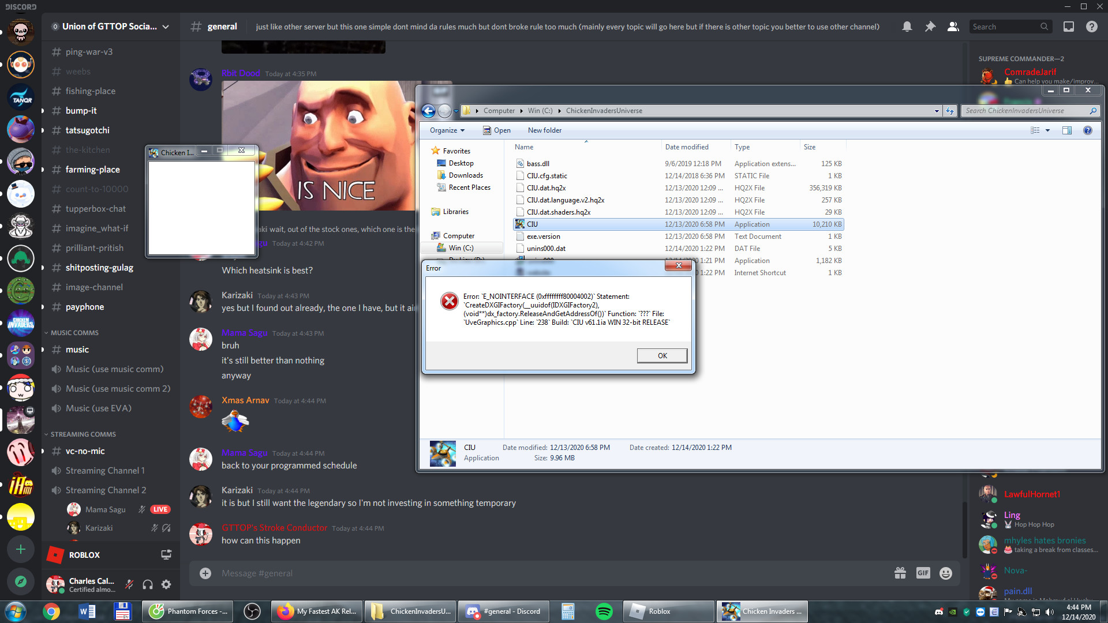Click the gift Nitro icon
Image resolution: width=1108 pixels, height=623 pixels.
click(x=900, y=573)
